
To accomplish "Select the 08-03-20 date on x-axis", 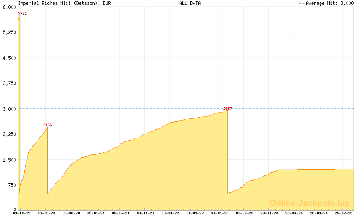I will [47, 213].
